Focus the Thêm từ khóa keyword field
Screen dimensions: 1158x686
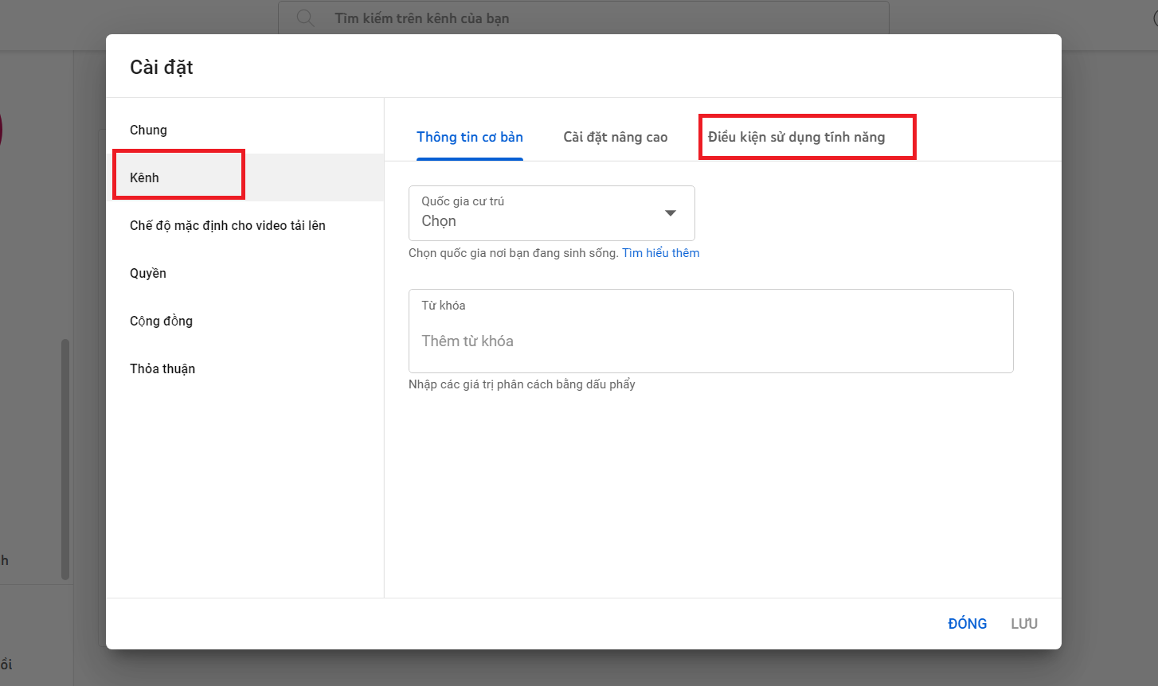tap(710, 331)
